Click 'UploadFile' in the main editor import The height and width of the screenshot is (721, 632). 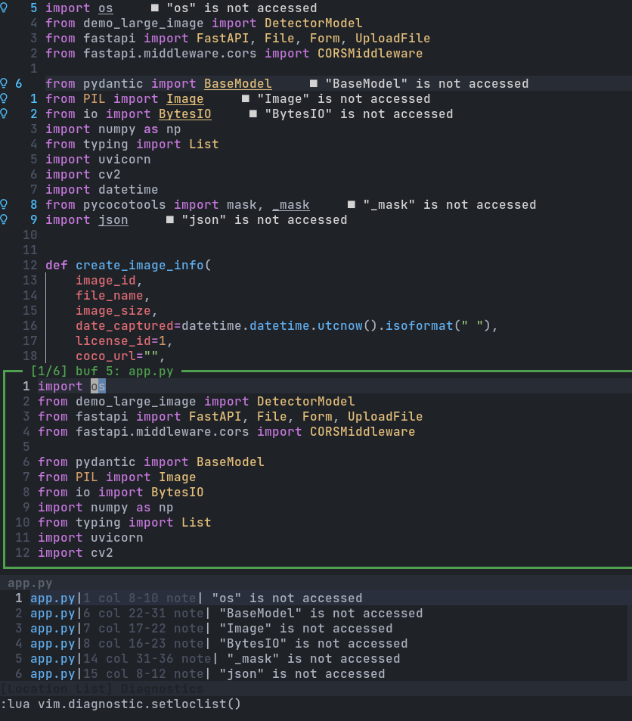click(393, 38)
